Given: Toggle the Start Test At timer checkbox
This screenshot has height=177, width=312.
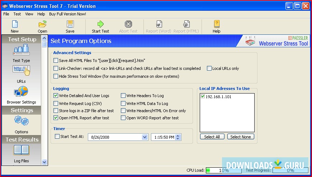Looking at the screenshot, I should 57,137.
